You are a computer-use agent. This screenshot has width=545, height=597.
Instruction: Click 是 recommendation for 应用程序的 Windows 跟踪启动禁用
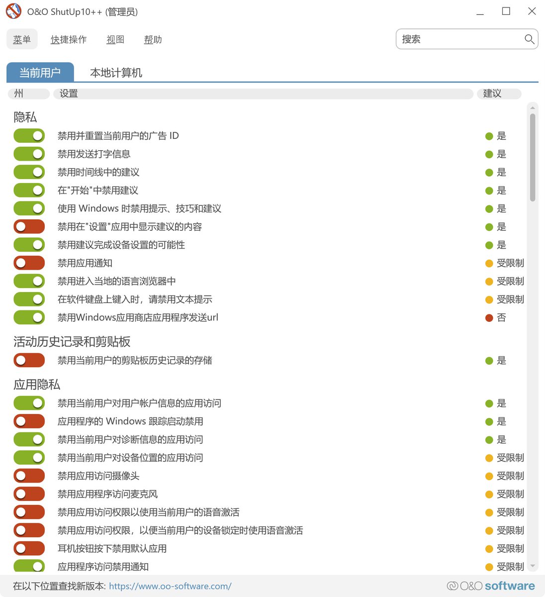coord(501,421)
